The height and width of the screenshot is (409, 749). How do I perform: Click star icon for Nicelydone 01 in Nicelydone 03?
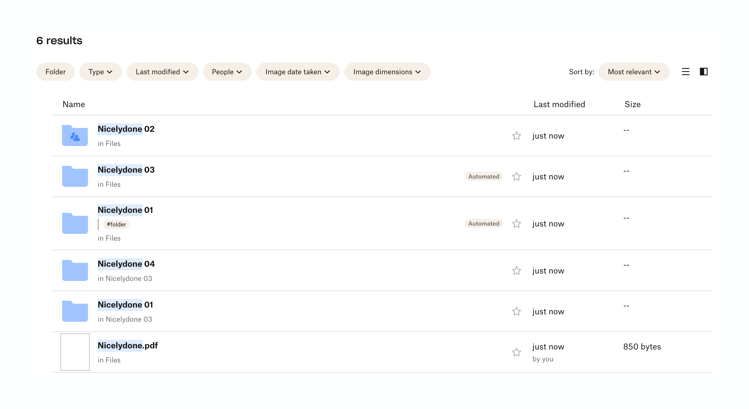point(516,311)
